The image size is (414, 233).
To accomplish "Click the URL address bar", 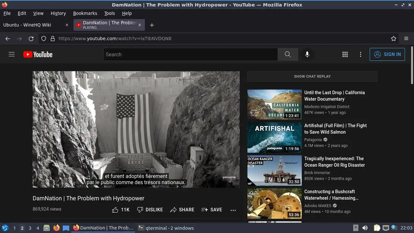I will 219,39.
